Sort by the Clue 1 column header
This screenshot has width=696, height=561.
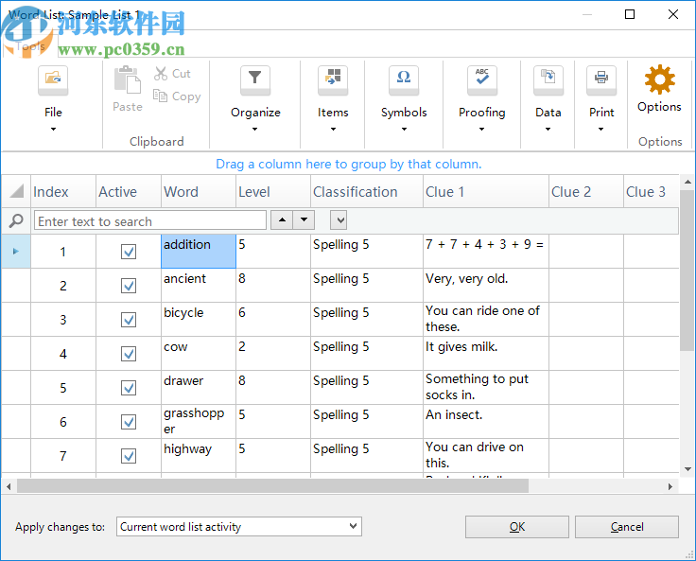click(x=486, y=191)
